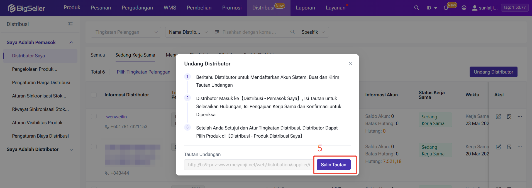Click the invitation link URL field
This screenshot has height=188, width=532.
point(248,165)
